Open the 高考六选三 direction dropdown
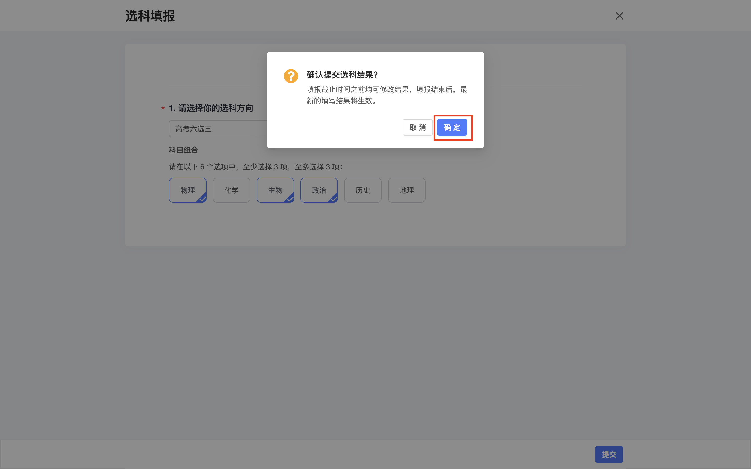 pos(218,129)
